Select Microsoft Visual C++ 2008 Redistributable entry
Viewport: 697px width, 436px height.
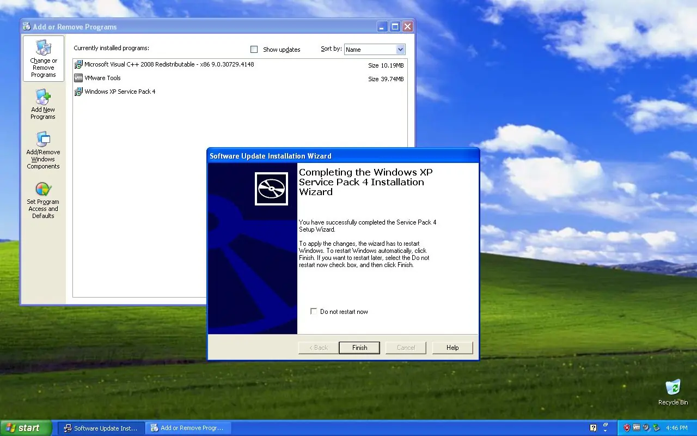coord(240,65)
